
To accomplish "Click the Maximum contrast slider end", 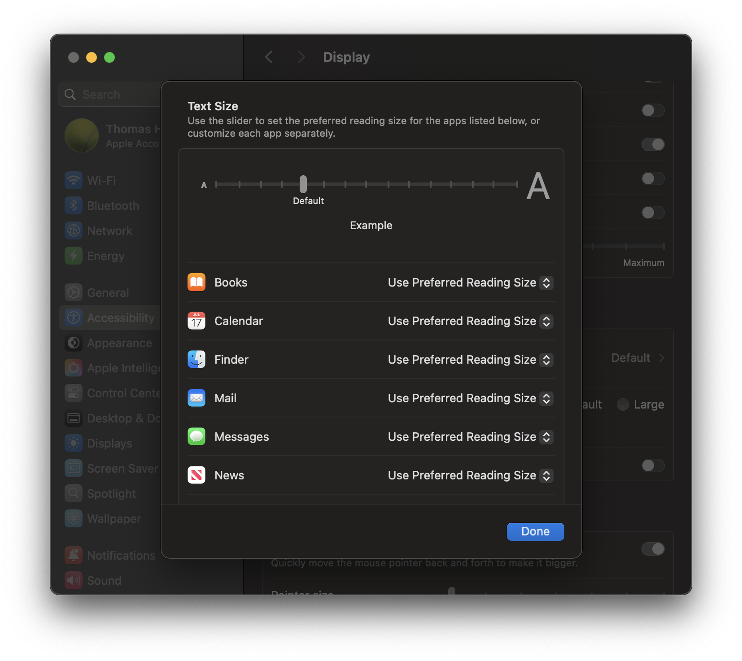I will coord(663,246).
